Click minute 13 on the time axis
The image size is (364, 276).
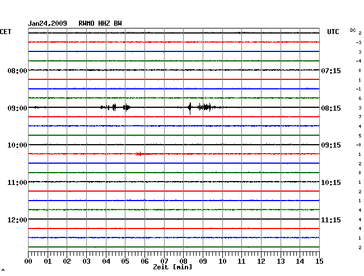pos(281,261)
